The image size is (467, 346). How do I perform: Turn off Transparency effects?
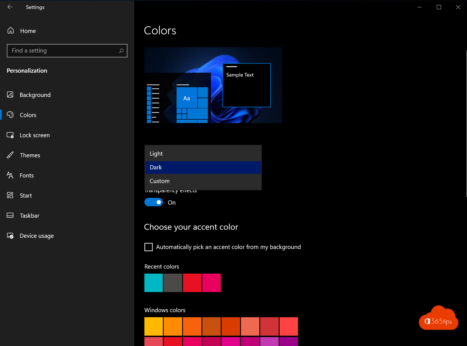click(x=153, y=202)
